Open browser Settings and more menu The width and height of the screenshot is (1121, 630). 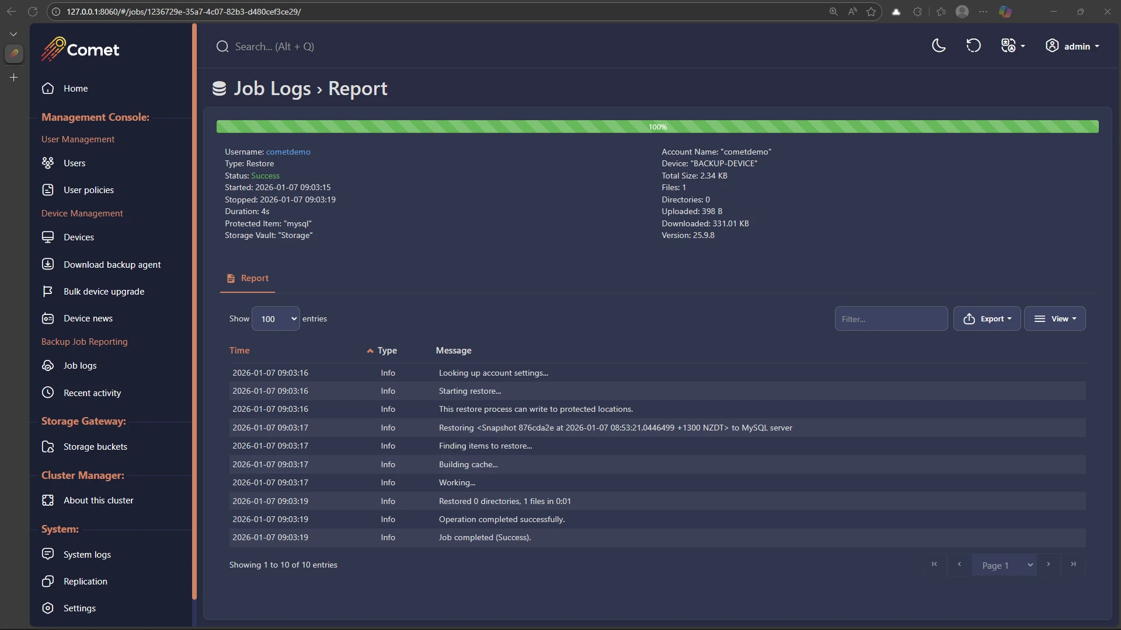point(983,11)
